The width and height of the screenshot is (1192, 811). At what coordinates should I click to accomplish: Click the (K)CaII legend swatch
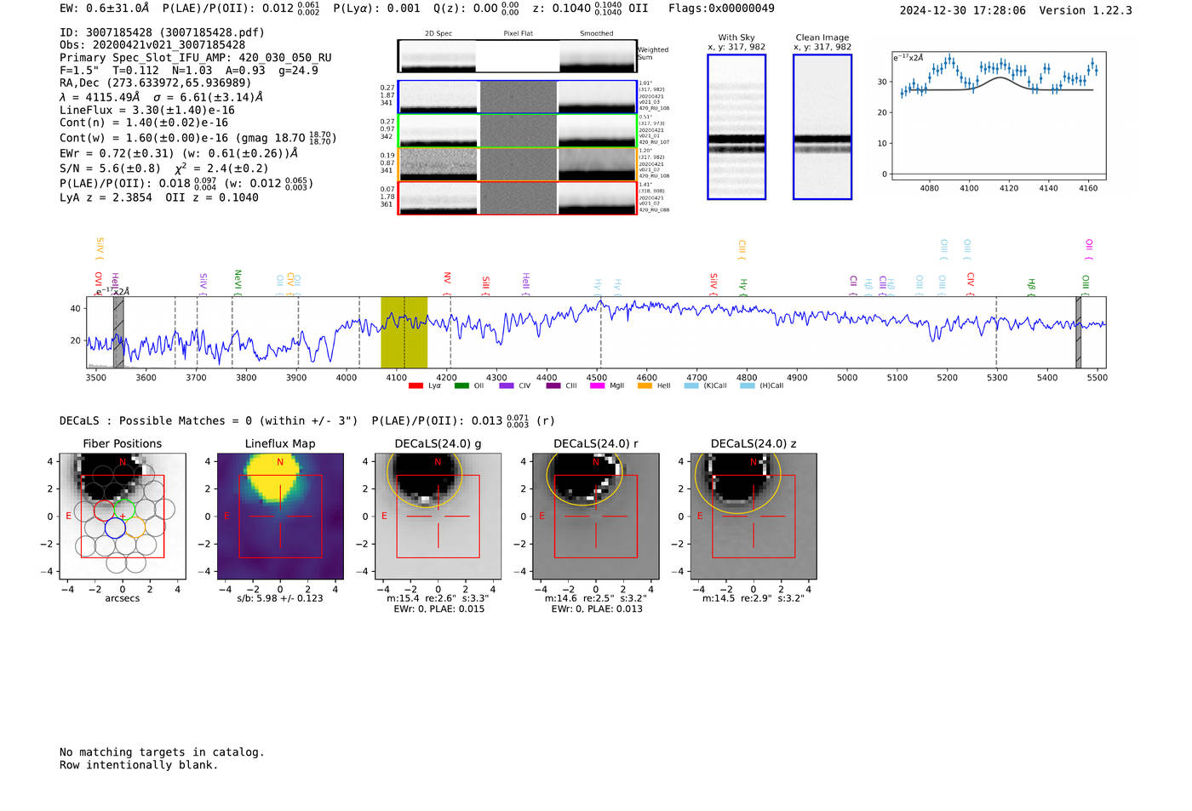coord(691,386)
